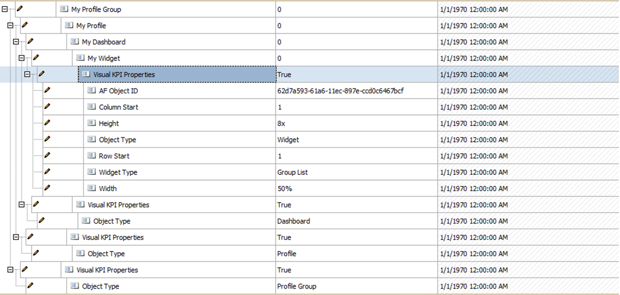Click the pencil icon in Column Start row

pyautogui.click(x=48, y=107)
